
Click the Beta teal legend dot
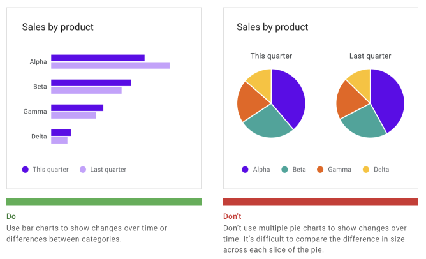284,170
